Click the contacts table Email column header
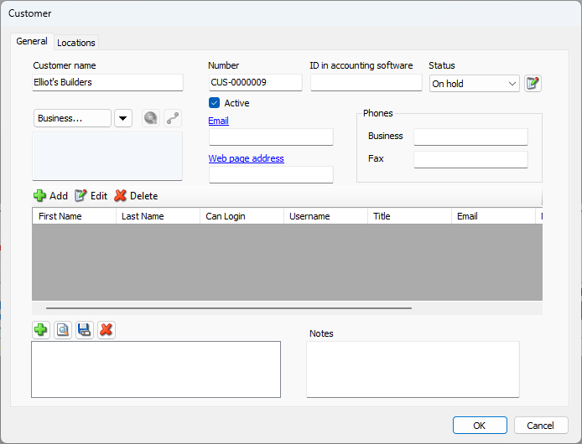The image size is (582, 444). [x=494, y=216]
